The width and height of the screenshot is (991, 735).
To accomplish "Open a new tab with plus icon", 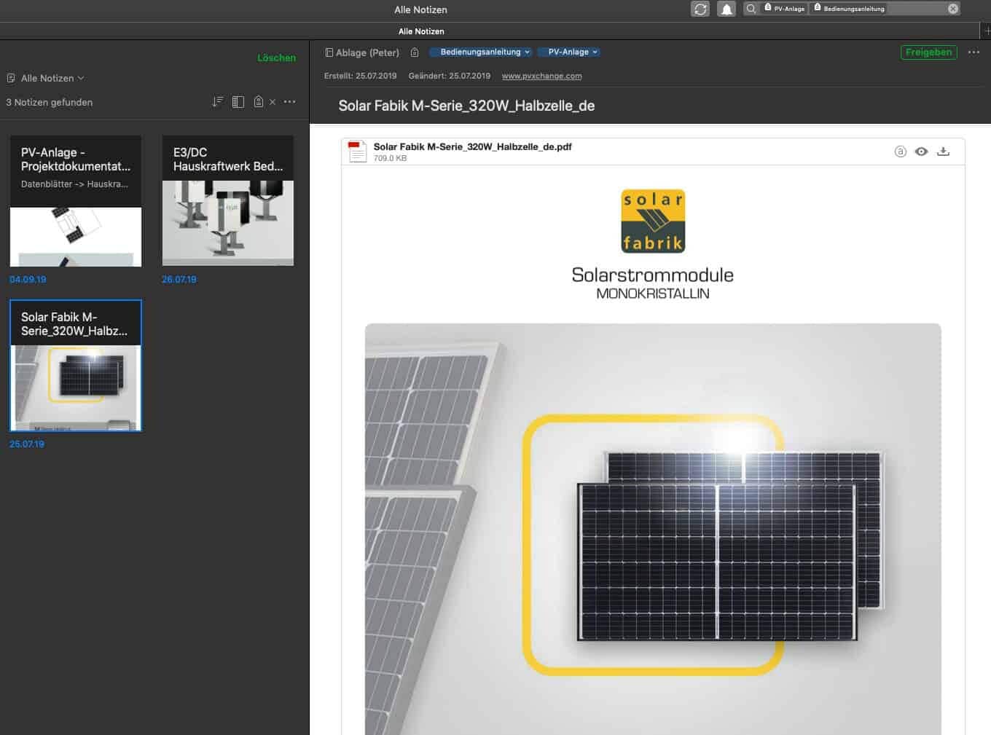I will point(987,31).
